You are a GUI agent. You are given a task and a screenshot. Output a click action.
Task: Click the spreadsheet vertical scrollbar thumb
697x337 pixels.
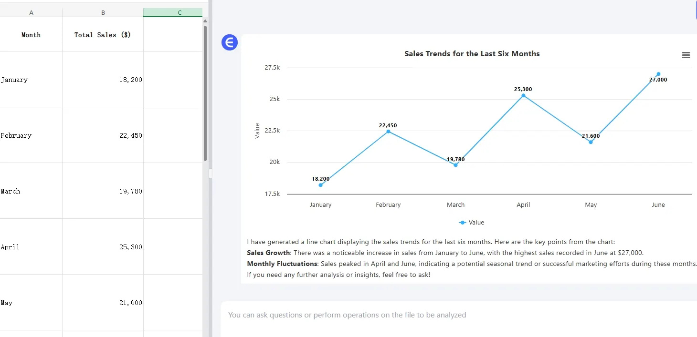[x=205, y=93]
